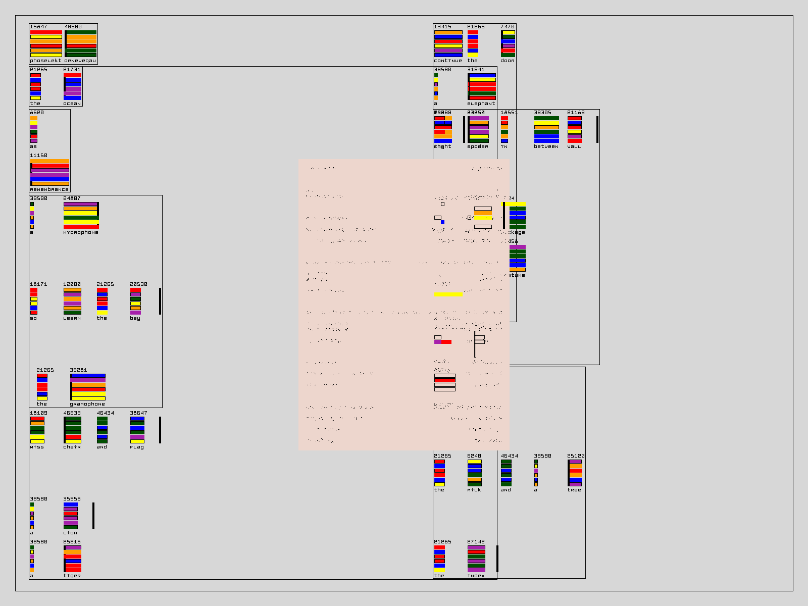The width and height of the screenshot is (808, 606).
Task: Select the 'between' bar stack
Action: 546,130
